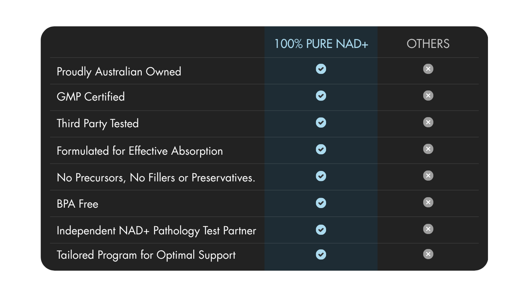This screenshot has height=297, width=529.
Task: Click checkmark for No Precursors, No Fillers row
Action: [x=321, y=176]
